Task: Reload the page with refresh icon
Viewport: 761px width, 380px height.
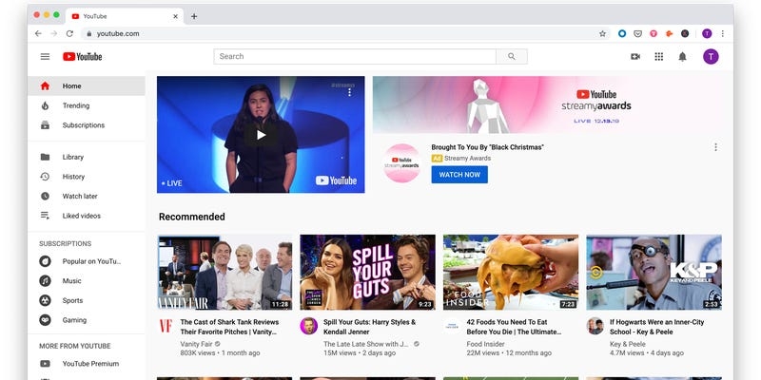Action: click(69, 33)
